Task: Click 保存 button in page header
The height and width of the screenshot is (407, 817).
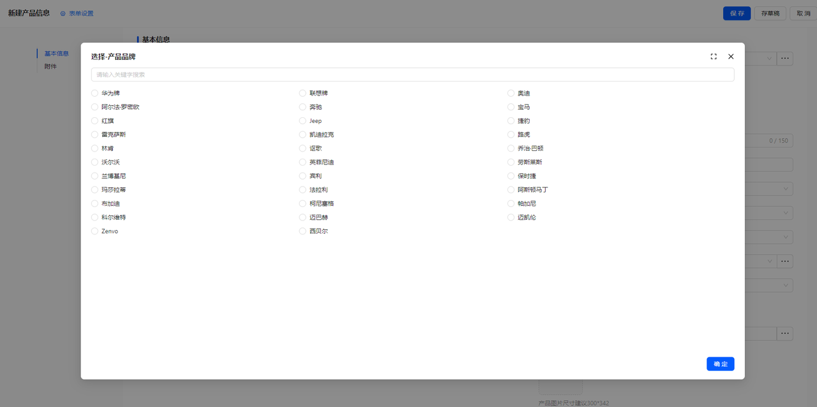Action: 737,13
